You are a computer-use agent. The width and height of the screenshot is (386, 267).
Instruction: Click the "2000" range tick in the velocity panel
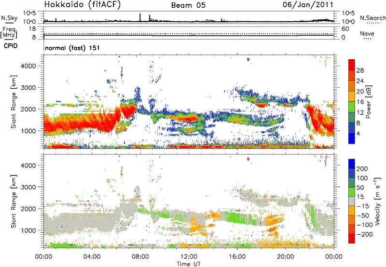28,209
